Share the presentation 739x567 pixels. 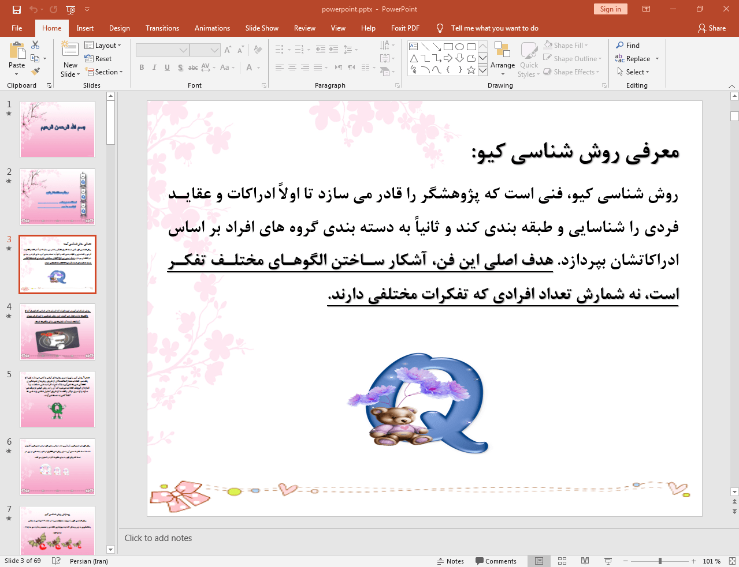pyautogui.click(x=712, y=28)
